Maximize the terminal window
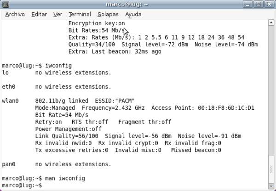Image resolution: width=276 pixels, height=191 pixels. pos(258,4)
